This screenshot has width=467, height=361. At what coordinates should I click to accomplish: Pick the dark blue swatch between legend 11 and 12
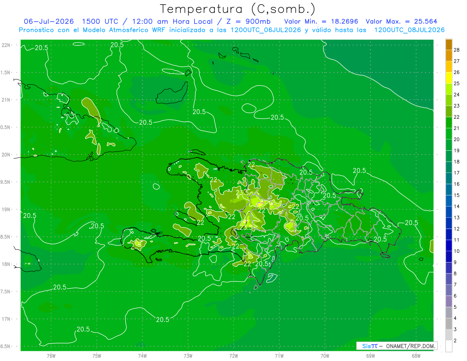[x=449, y=234]
